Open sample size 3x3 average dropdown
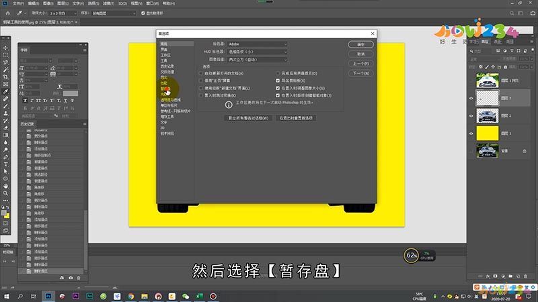This screenshot has width=538, height=302. (63, 13)
